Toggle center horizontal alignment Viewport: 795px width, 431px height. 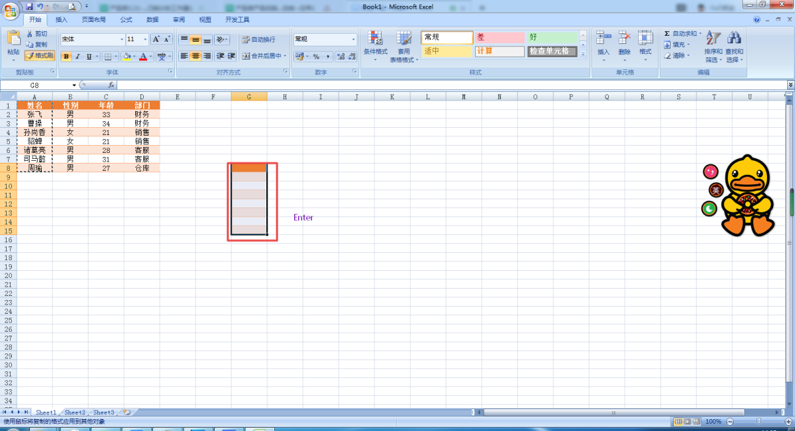pyautogui.click(x=195, y=56)
